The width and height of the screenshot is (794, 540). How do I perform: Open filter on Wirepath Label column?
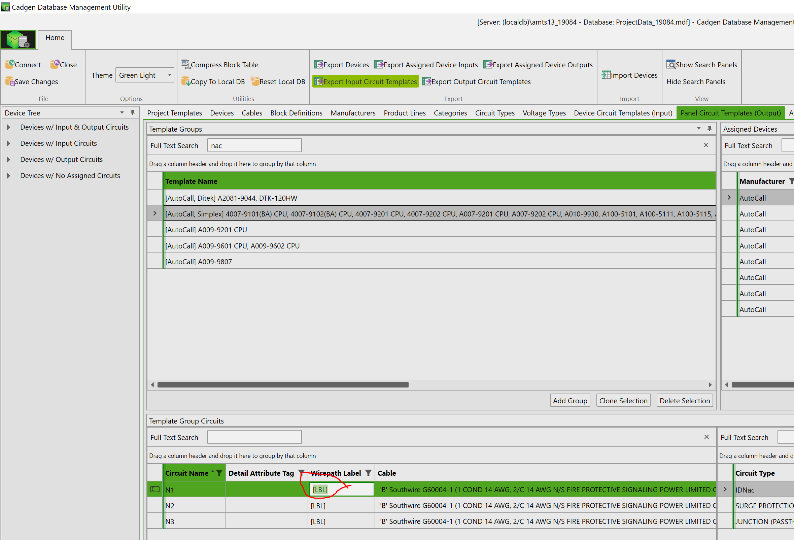[368, 473]
